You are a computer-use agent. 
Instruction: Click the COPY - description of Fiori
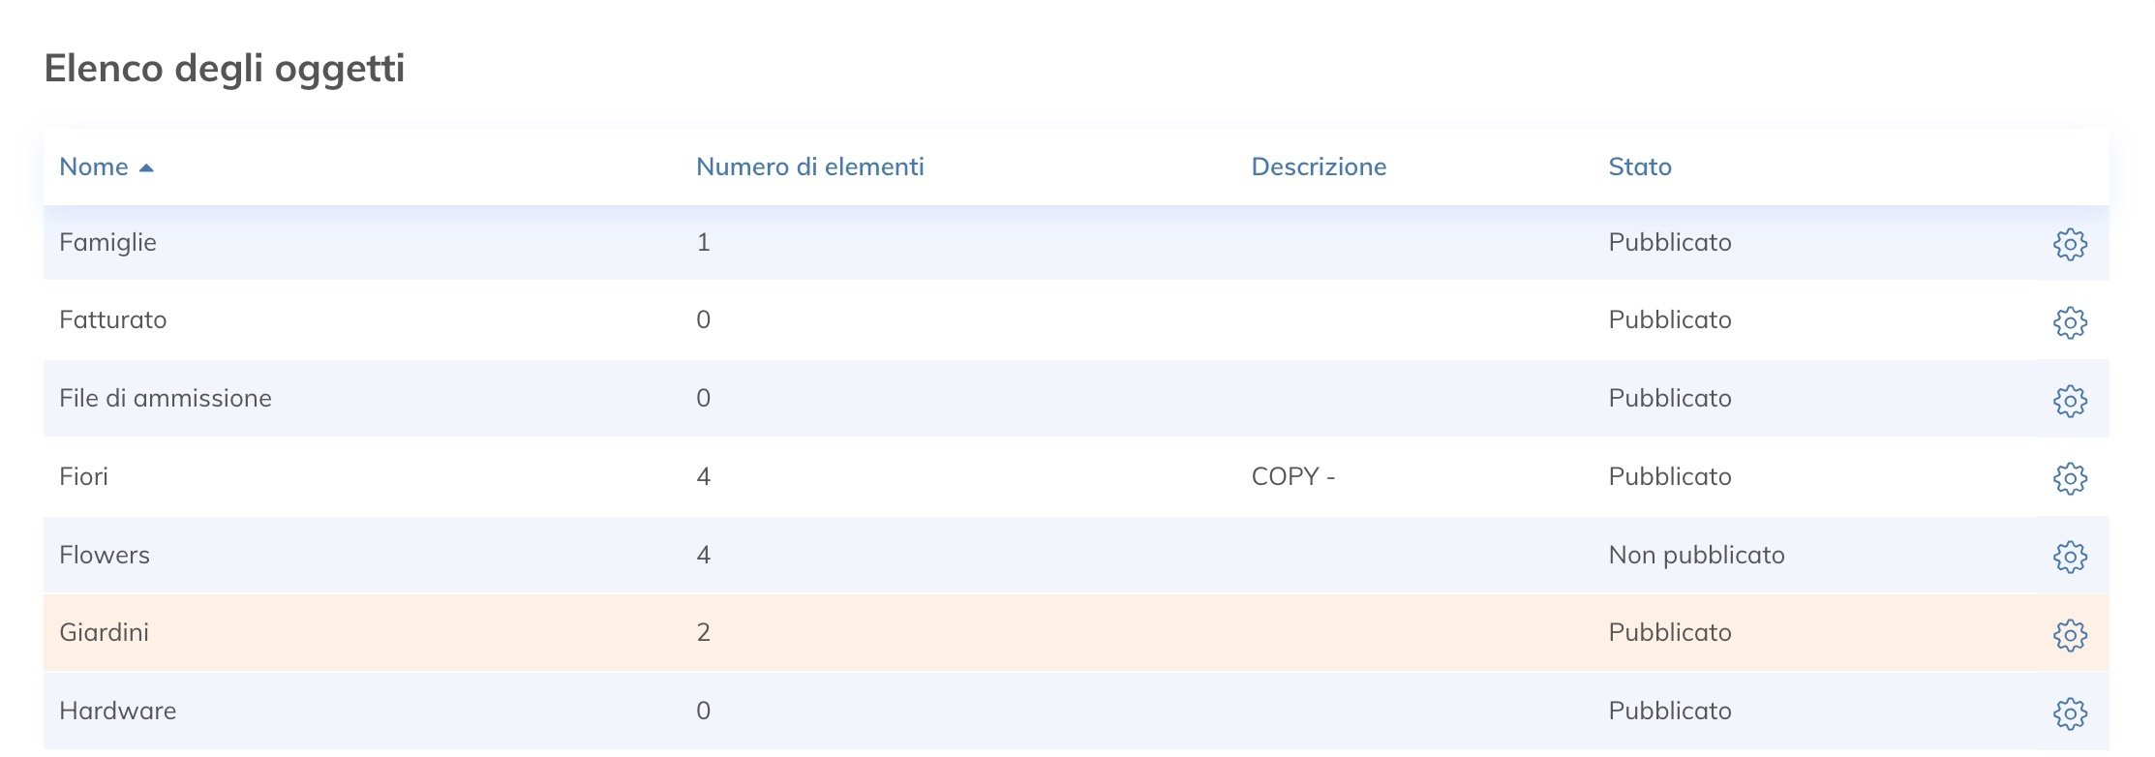click(1292, 476)
